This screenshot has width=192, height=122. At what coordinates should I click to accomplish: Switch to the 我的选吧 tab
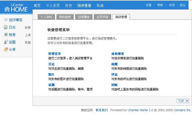click(65, 17)
